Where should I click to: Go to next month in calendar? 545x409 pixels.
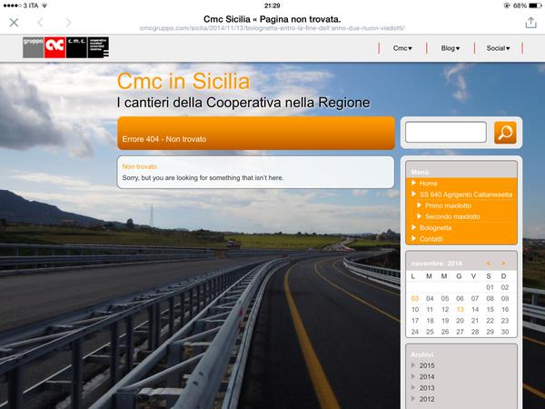[502, 263]
